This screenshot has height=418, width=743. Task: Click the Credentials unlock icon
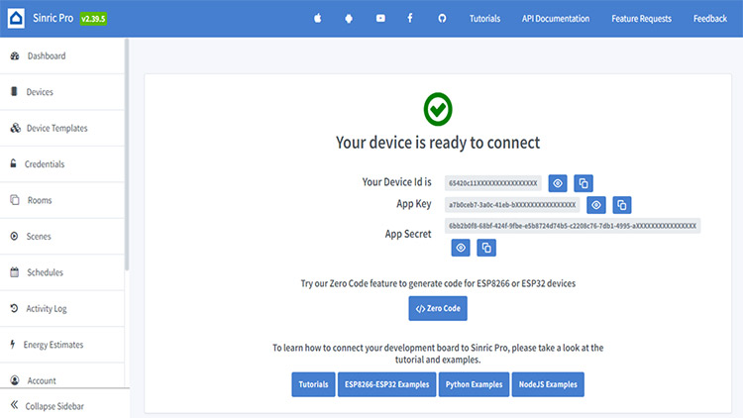click(x=13, y=163)
